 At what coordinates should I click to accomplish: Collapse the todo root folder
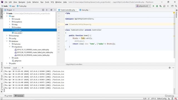(4, 13)
